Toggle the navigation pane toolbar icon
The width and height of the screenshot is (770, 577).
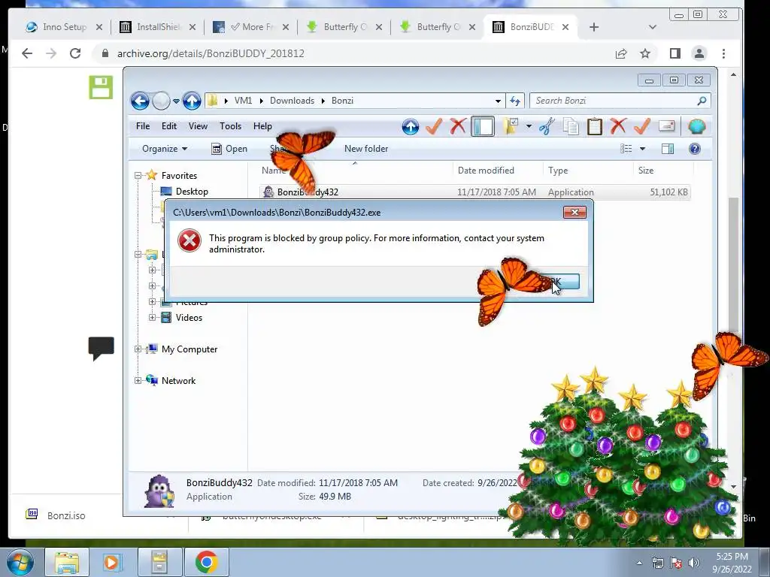coord(483,126)
